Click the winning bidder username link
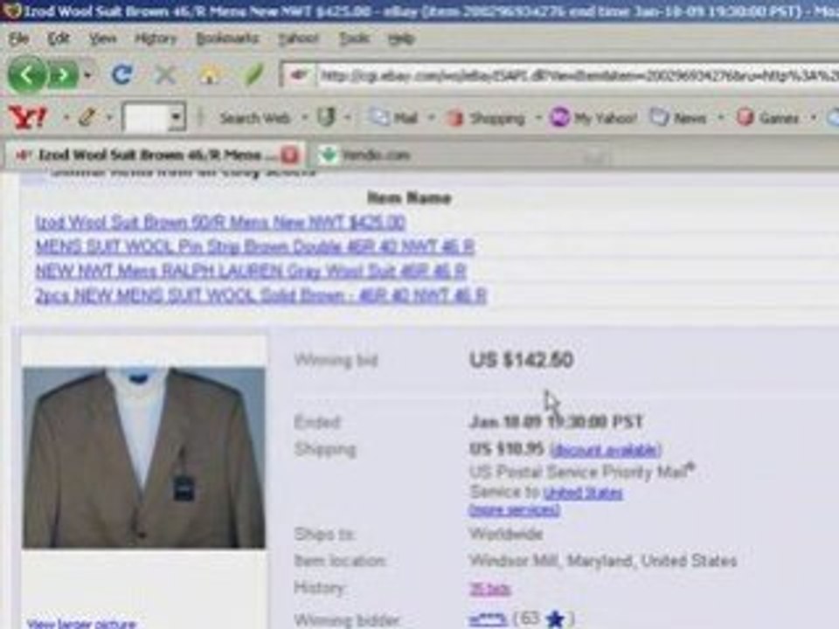Screen dimensions: 839x629 (488, 619)
